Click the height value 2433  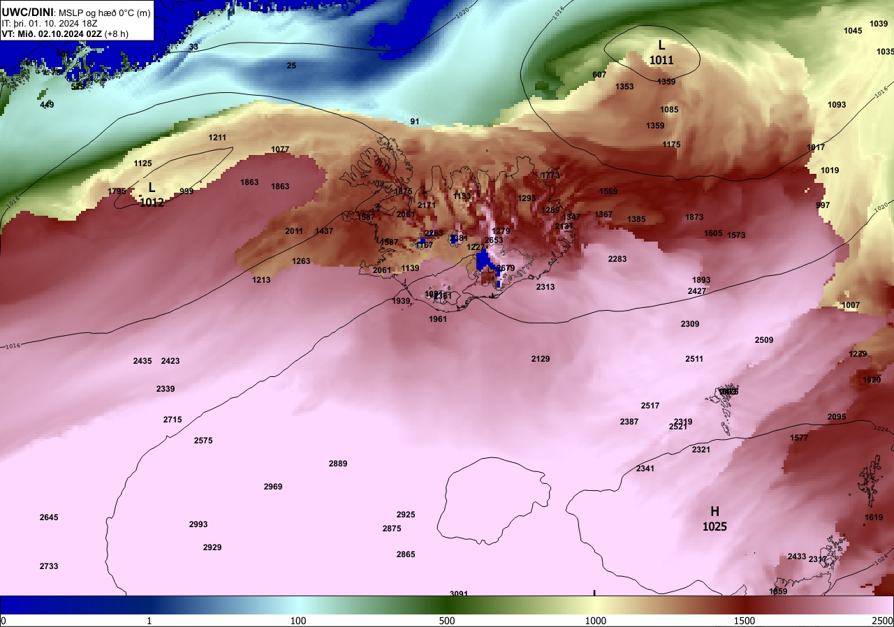pos(797,556)
